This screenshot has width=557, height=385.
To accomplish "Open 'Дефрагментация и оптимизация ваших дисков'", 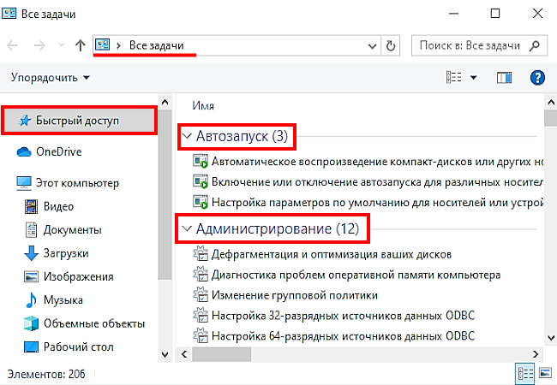I will pyautogui.click(x=322, y=255).
